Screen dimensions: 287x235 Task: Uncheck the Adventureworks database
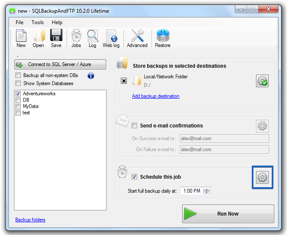click(18, 94)
